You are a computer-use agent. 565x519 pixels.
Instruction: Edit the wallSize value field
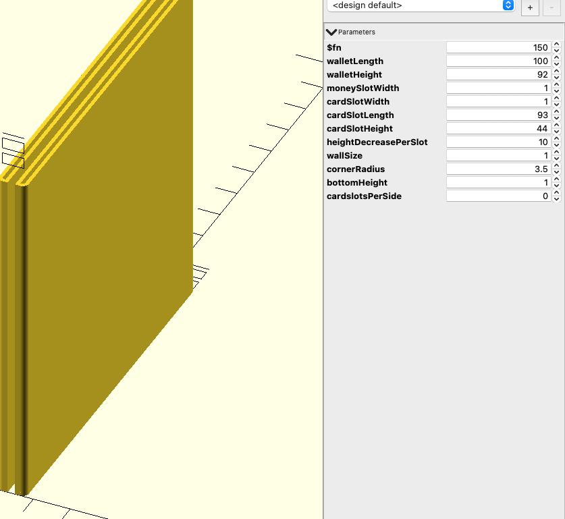pyautogui.click(x=499, y=156)
